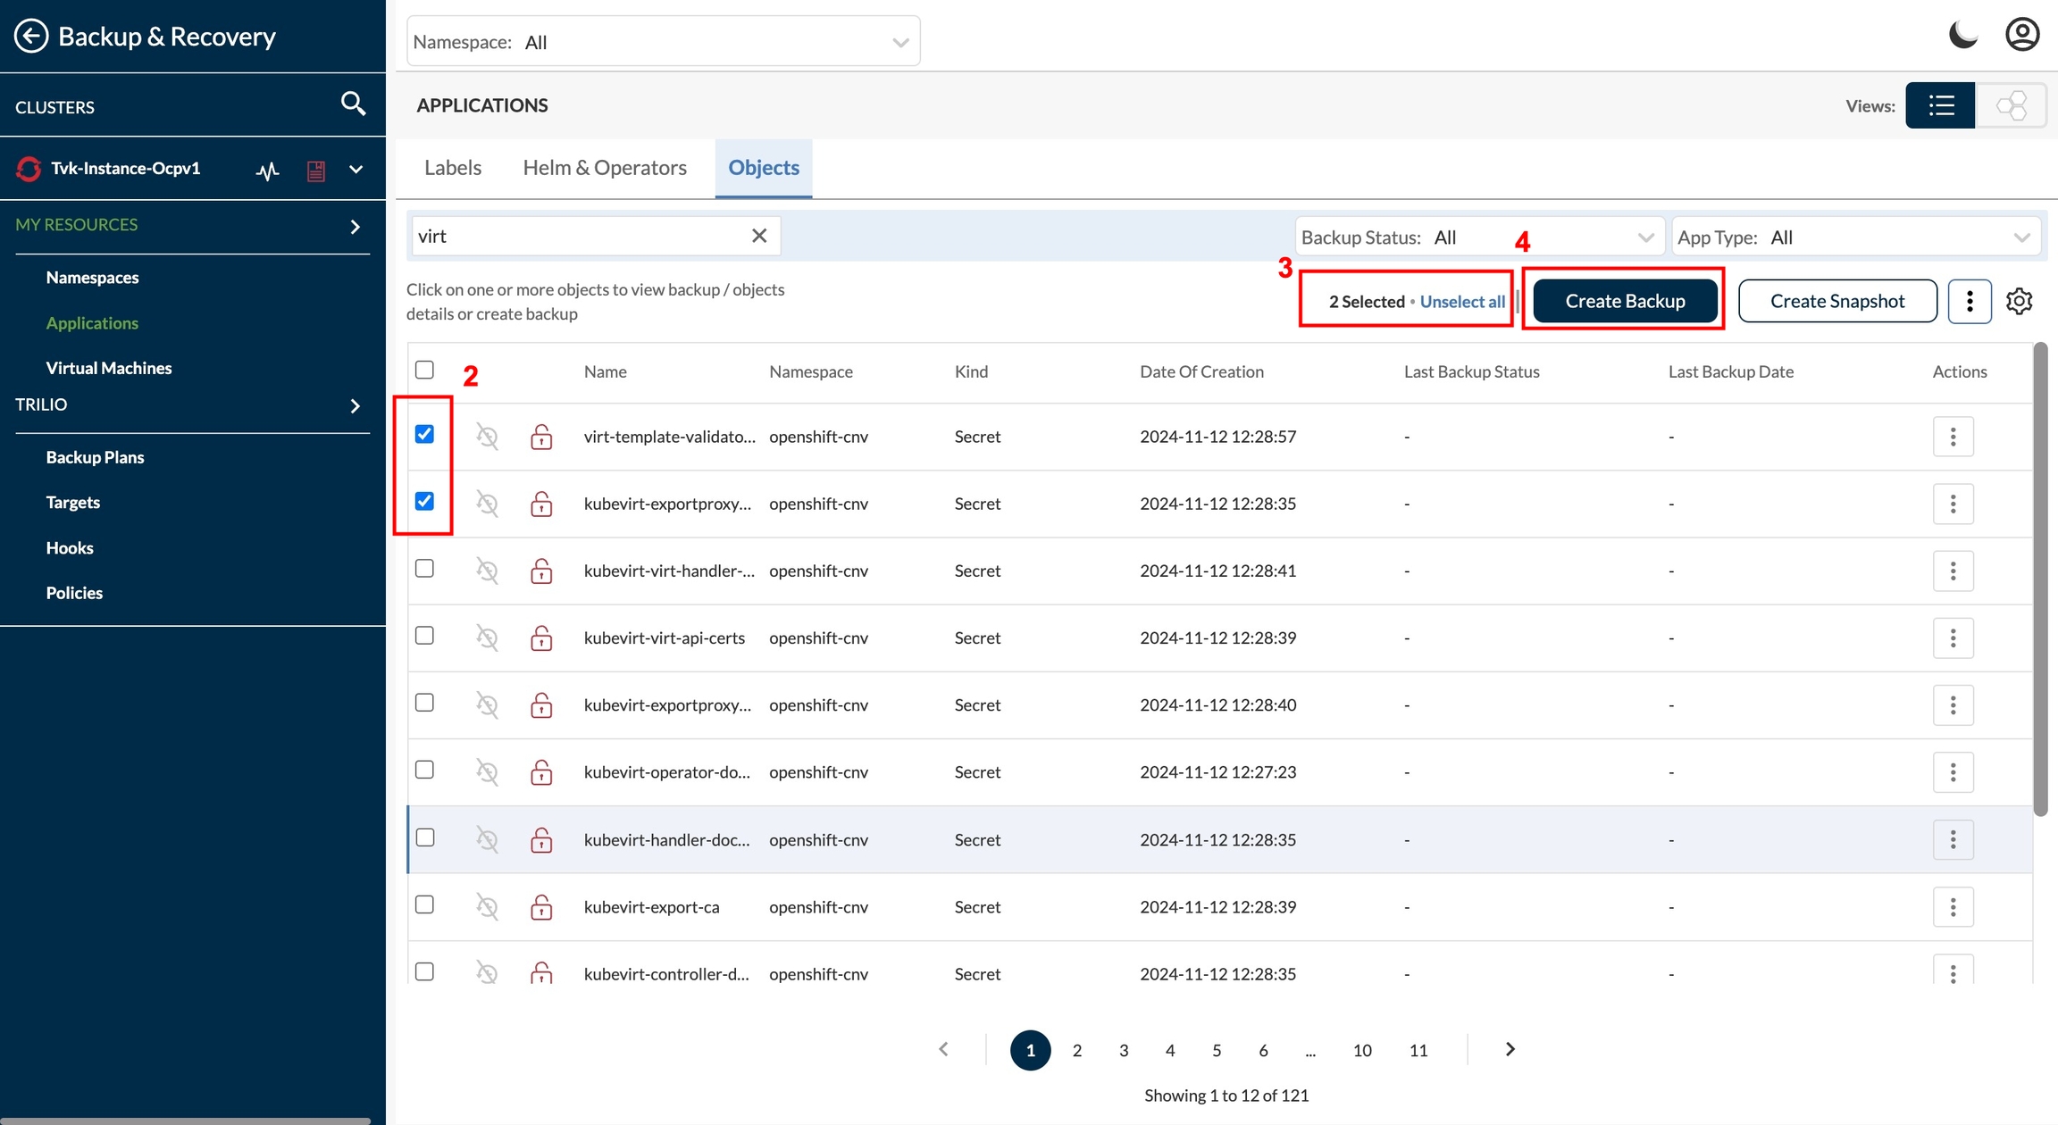The height and width of the screenshot is (1125, 2058).
Task: Expand the Backup Status filter dropdown
Action: tap(1478, 237)
